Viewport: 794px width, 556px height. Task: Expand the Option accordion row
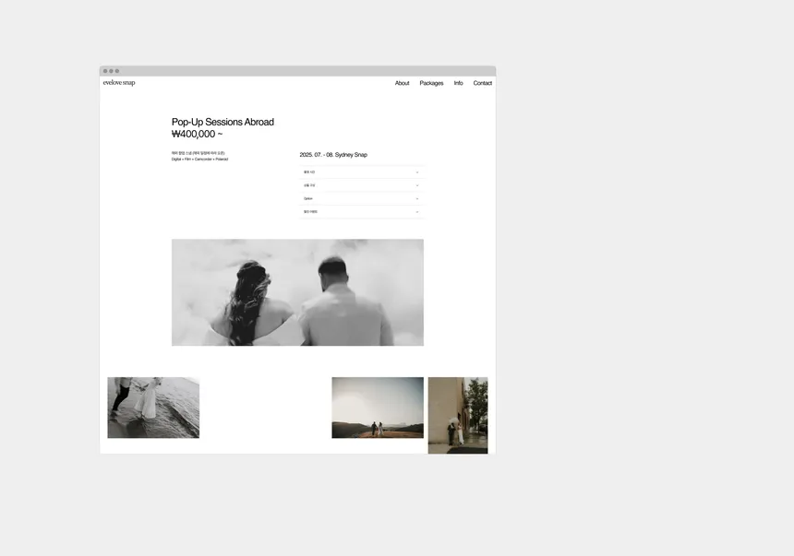click(x=361, y=199)
